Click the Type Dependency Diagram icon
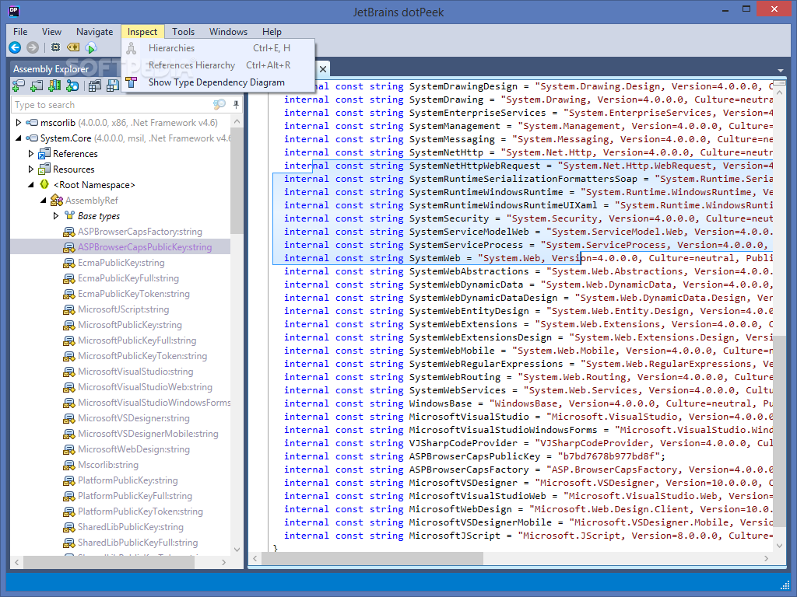Screen dimensions: 797x597 pos(132,82)
